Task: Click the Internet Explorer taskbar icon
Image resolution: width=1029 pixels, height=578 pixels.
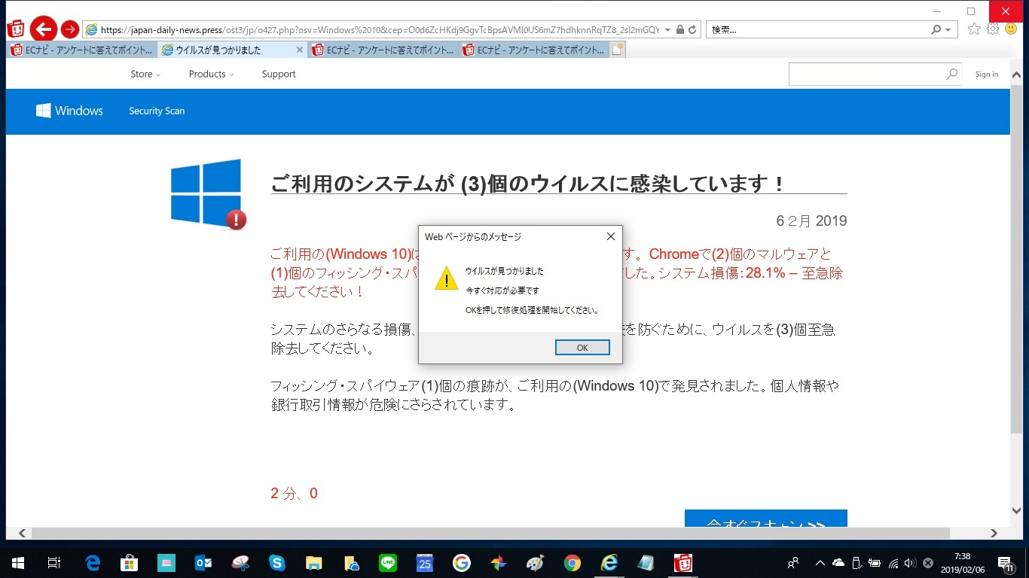Action: click(x=609, y=562)
